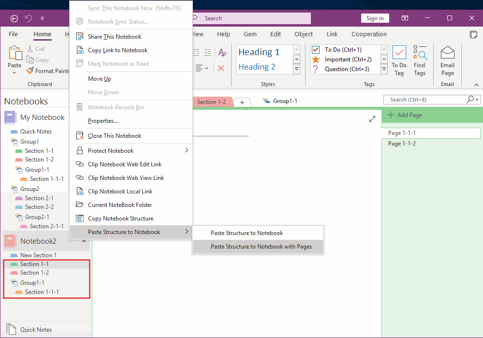Switch to the Section 1-2 tab

213,102
